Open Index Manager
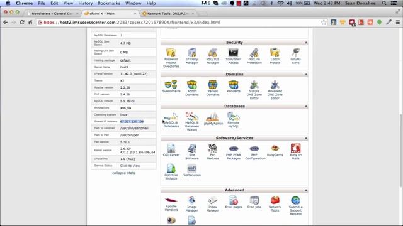403x226 pixels. 213,203
